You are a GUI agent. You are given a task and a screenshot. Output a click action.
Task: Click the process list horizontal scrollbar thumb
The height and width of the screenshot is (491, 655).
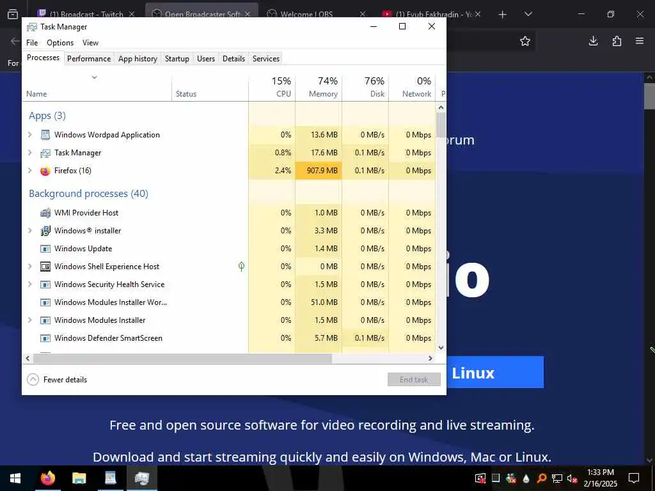click(x=182, y=358)
